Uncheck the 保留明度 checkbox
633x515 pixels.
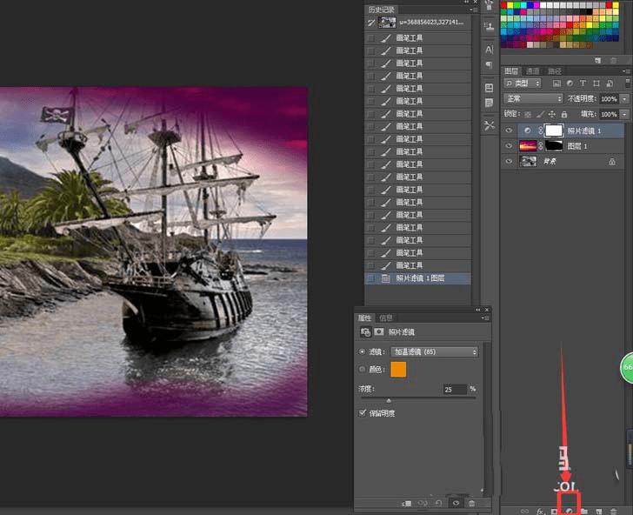click(x=363, y=413)
